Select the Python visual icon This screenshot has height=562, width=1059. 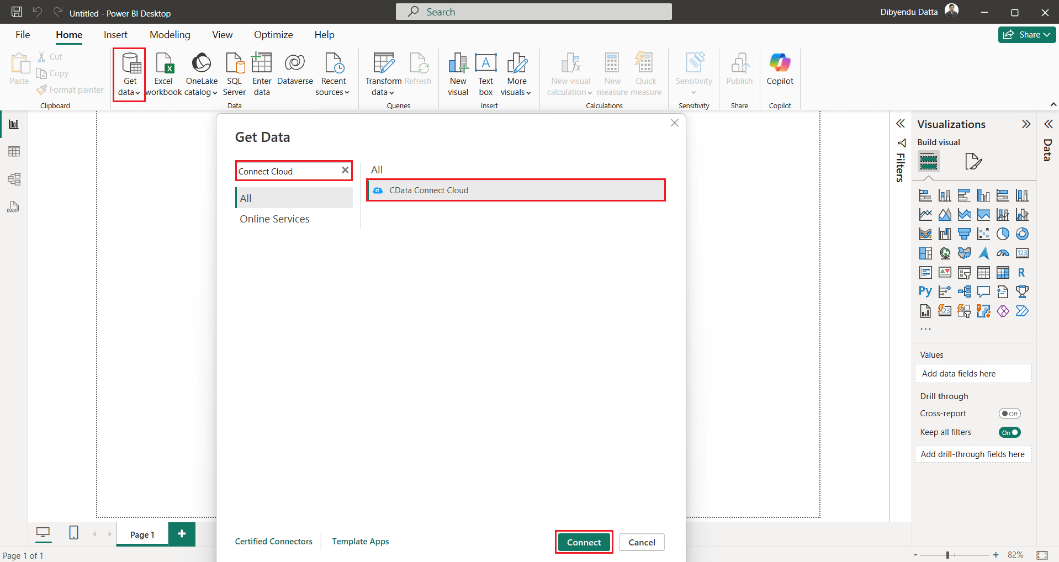pos(925,291)
